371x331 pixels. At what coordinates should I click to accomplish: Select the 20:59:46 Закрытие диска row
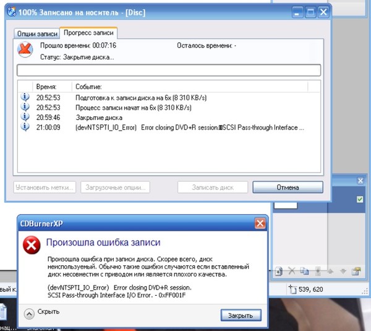pos(169,118)
